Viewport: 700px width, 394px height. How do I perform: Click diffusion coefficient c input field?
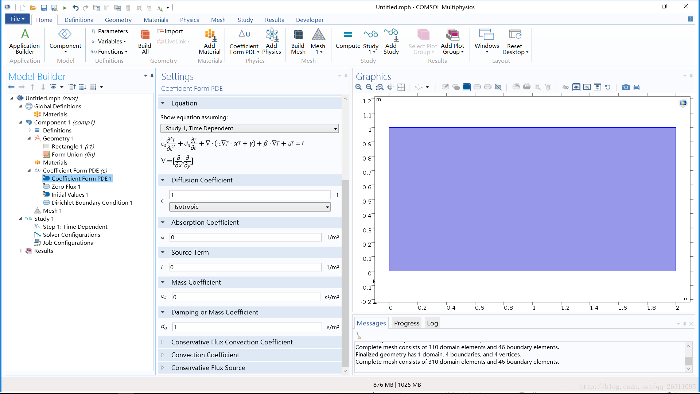pos(250,195)
